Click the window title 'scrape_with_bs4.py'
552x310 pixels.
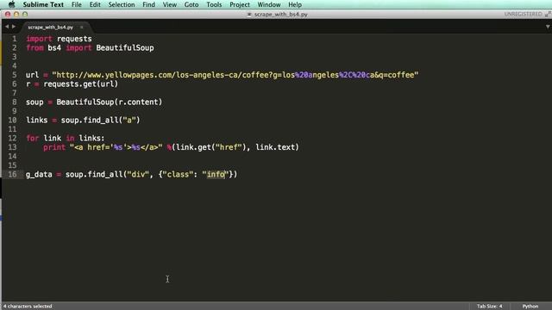[x=280, y=15]
